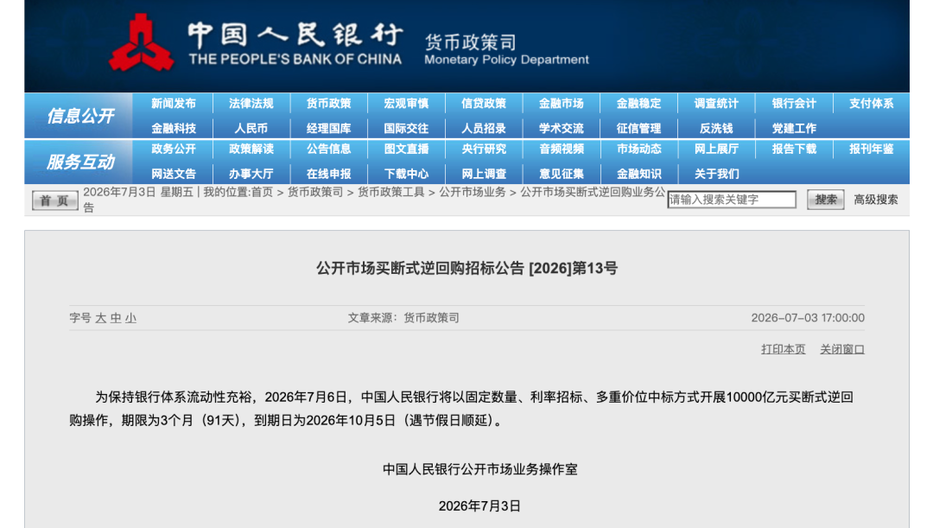Select 经理国库 in the menu
Screen dimensions: 933x528
328,128
